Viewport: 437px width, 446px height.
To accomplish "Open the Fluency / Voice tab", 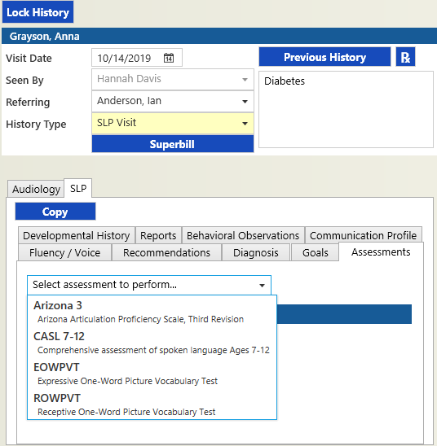I will click(64, 252).
